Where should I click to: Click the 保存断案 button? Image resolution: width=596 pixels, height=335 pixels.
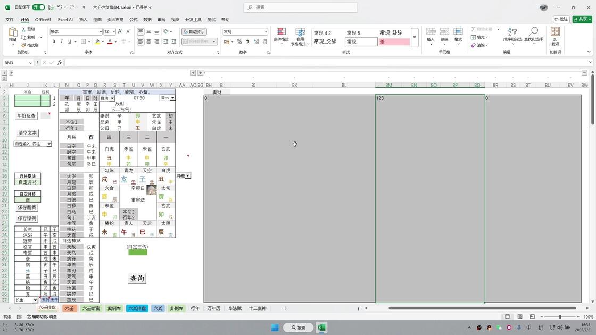tap(27, 207)
